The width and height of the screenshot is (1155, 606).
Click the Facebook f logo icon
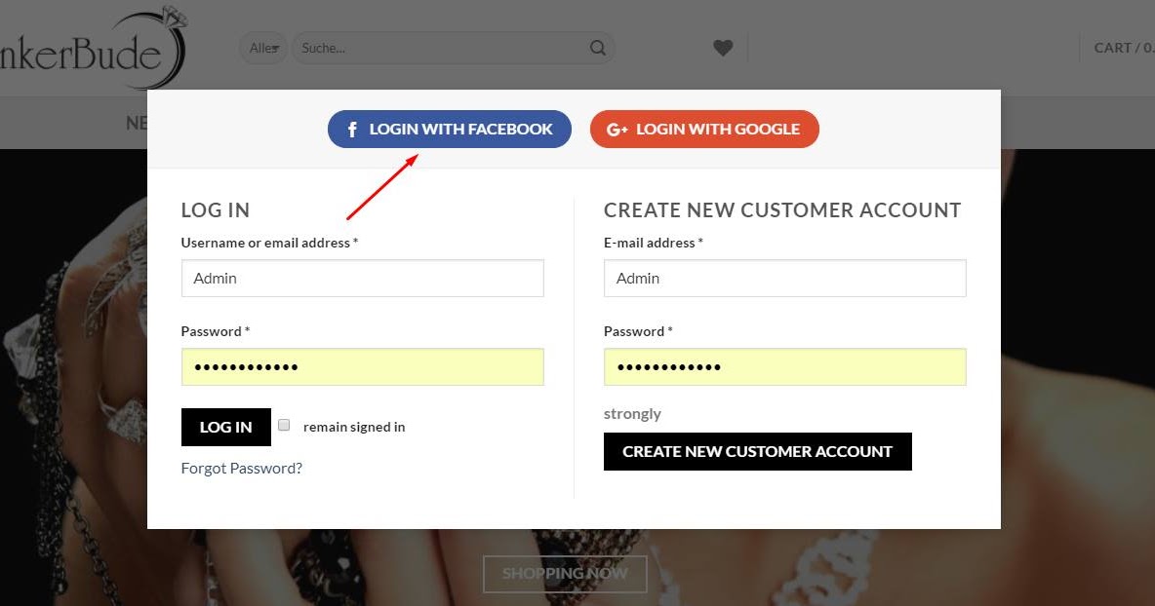point(353,129)
